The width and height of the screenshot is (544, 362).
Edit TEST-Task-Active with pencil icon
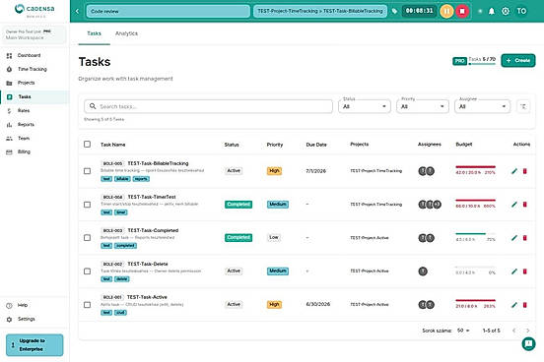514,305
